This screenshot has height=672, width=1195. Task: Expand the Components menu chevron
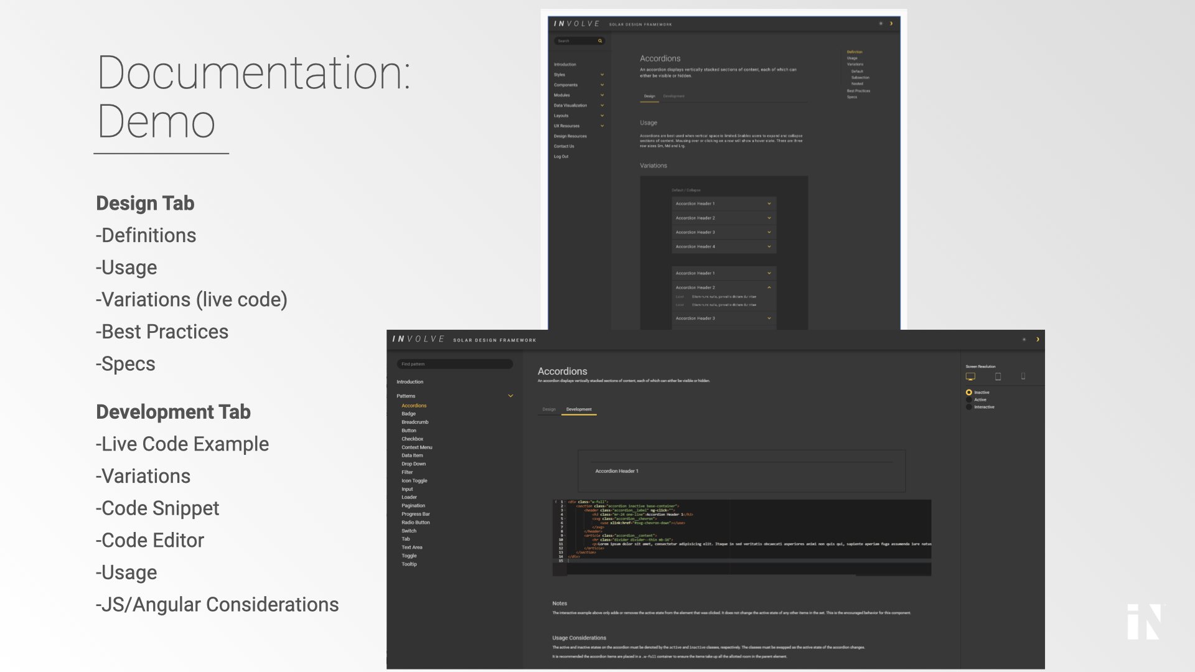[602, 85]
